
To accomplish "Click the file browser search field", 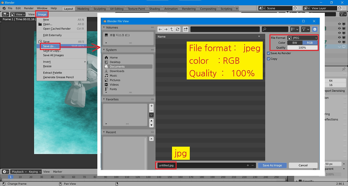I will (275, 29).
